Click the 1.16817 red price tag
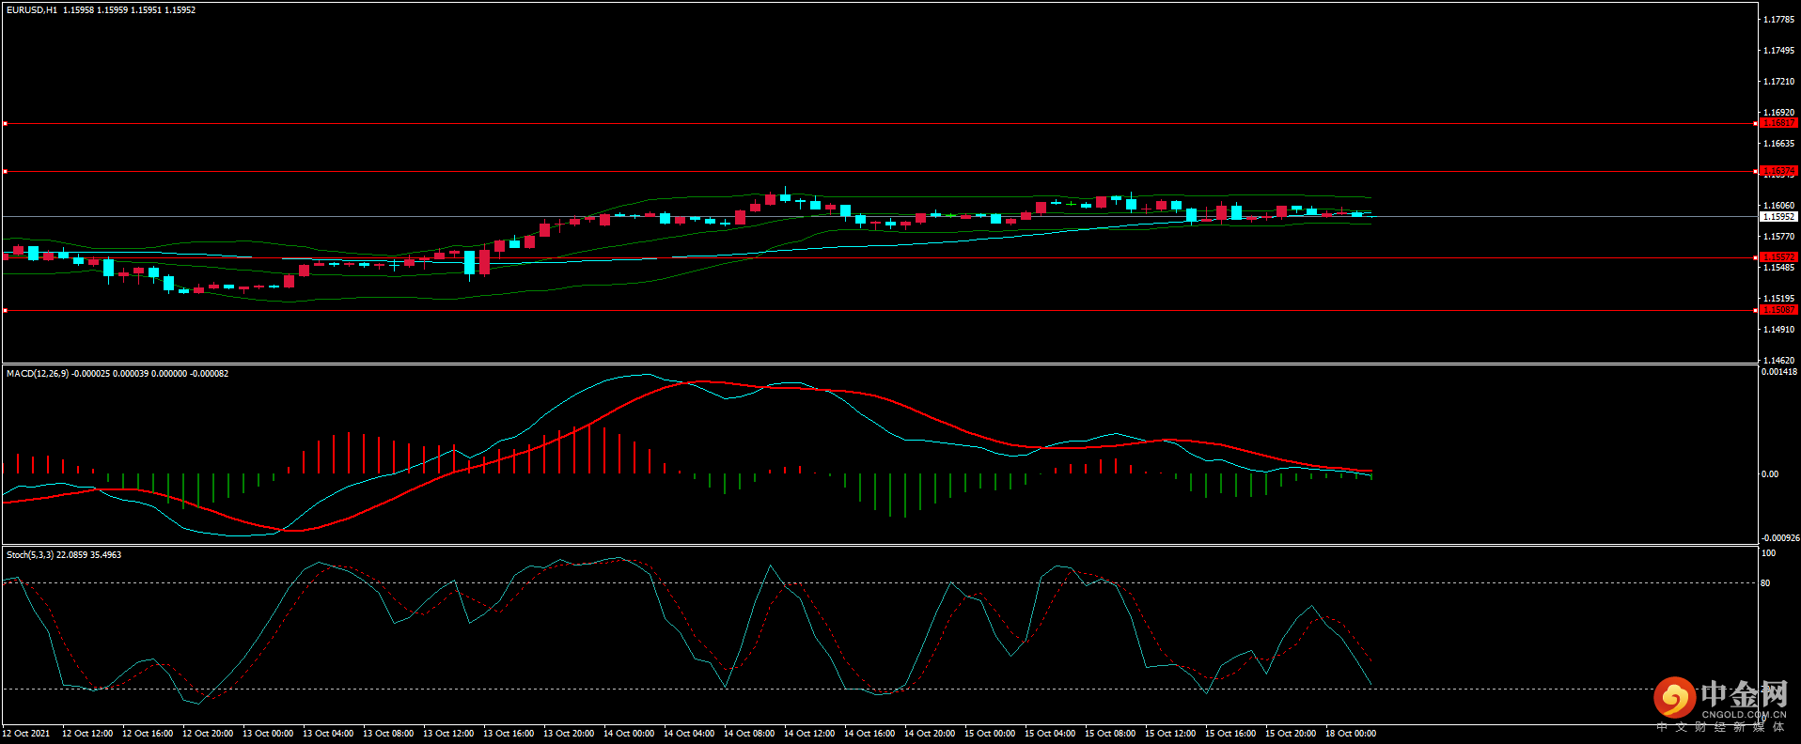The image size is (1801, 744). click(x=1778, y=123)
